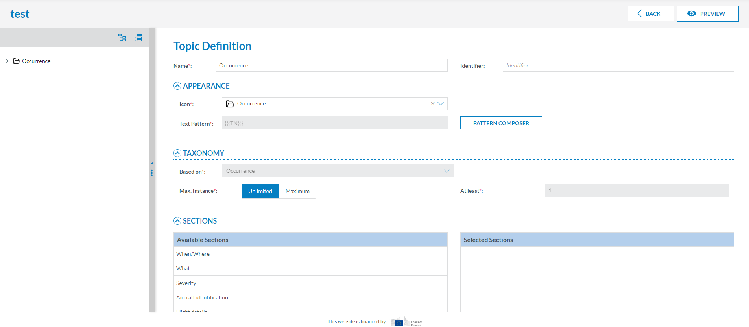Select Maximum for Max. Instance
749x327 pixels.
click(297, 191)
